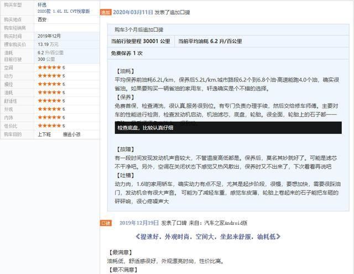Click the 购车经销商 label

pyautogui.click(x=15, y=28)
